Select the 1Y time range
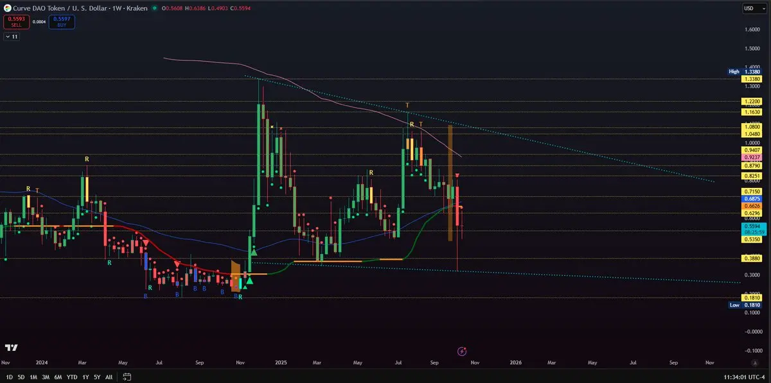 point(85,377)
